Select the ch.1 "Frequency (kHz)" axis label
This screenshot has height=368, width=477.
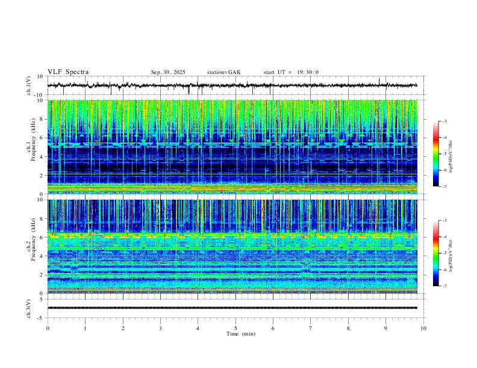(x=34, y=140)
